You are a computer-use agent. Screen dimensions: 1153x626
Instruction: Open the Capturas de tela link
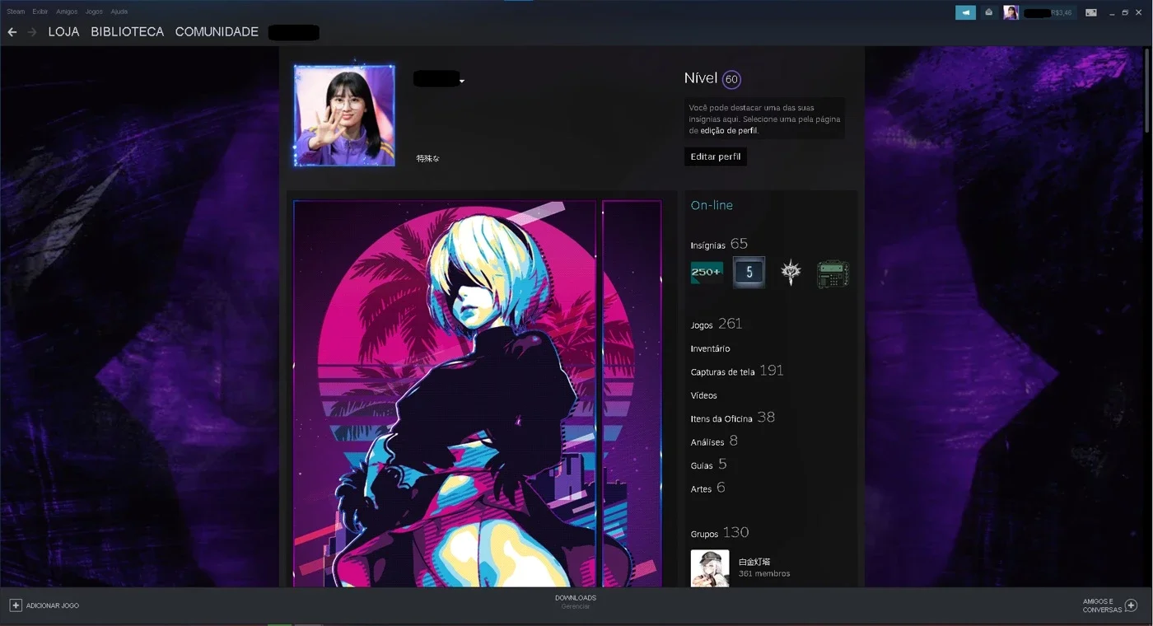722,372
